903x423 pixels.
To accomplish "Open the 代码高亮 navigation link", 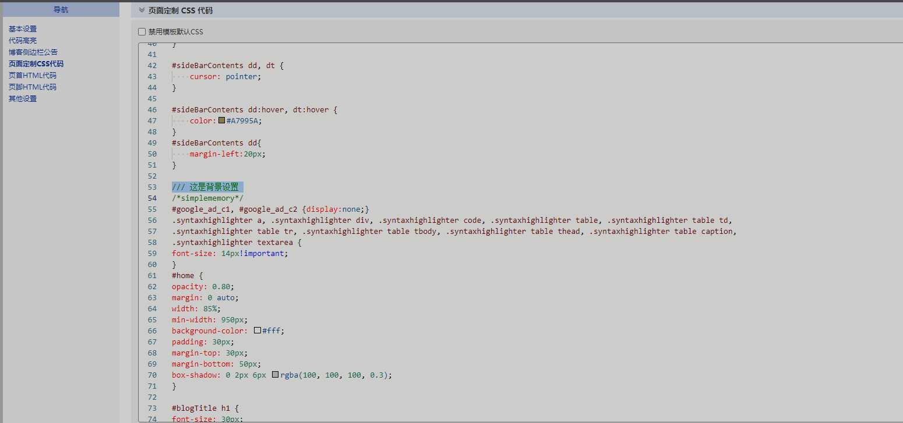I will click(x=23, y=40).
